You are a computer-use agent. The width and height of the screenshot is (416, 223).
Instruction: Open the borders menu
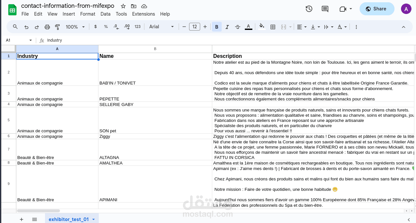pos(273,27)
